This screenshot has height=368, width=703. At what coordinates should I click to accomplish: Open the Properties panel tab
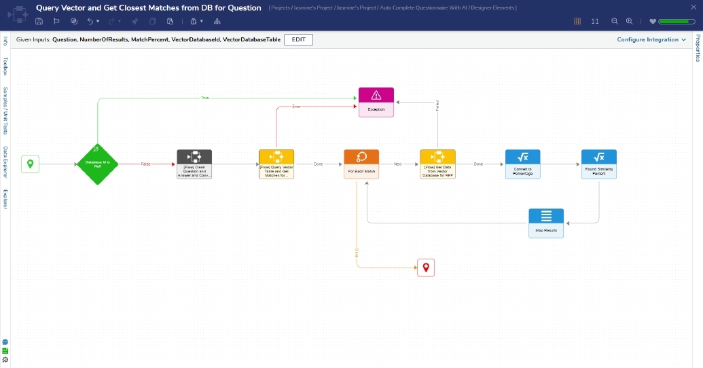click(698, 48)
